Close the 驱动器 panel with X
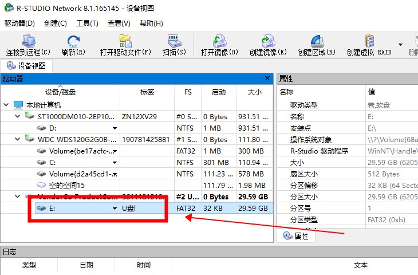The width and height of the screenshot is (418, 275). tap(267, 78)
